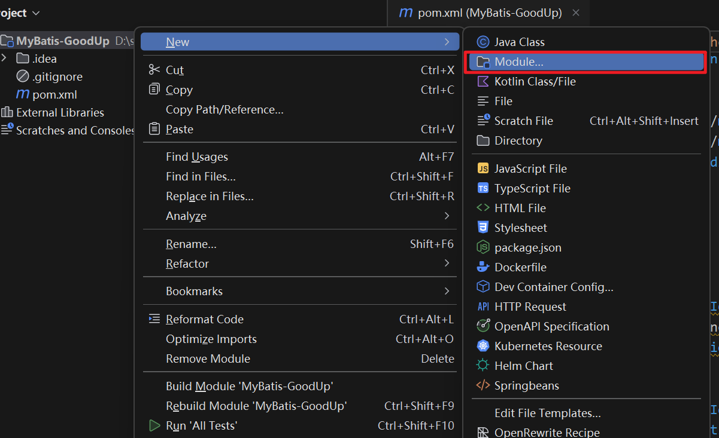The height and width of the screenshot is (438, 719).
Task: Select pom.xml in the project tree
Action: click(x=54, y=94)
